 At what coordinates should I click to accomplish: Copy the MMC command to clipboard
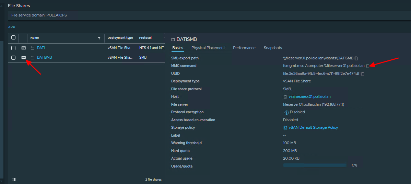pyautogui.click(x=367, y=66)
